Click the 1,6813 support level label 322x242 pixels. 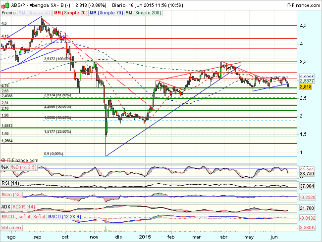pos(7,125)
